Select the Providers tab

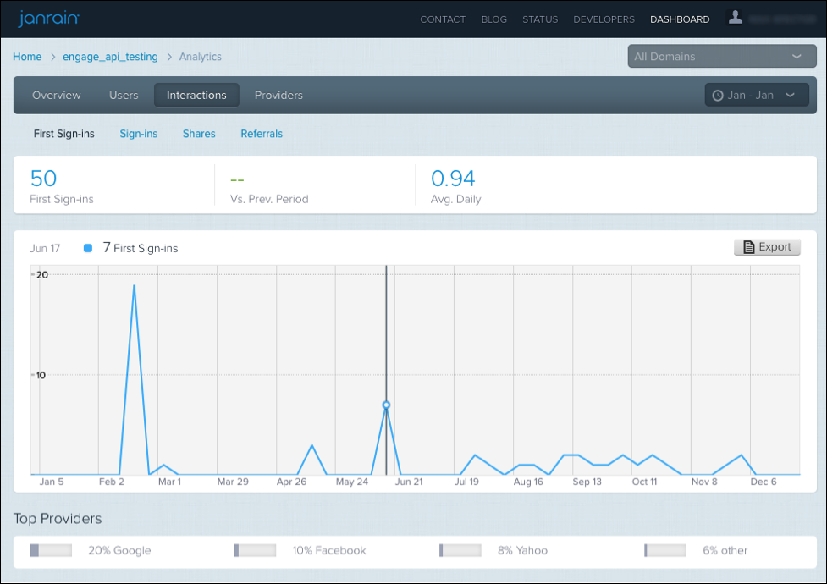(x=278, y=96)
